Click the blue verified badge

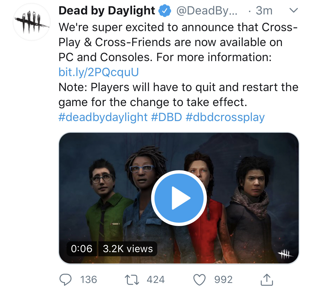pyautogui.click(x=164, y=11)
